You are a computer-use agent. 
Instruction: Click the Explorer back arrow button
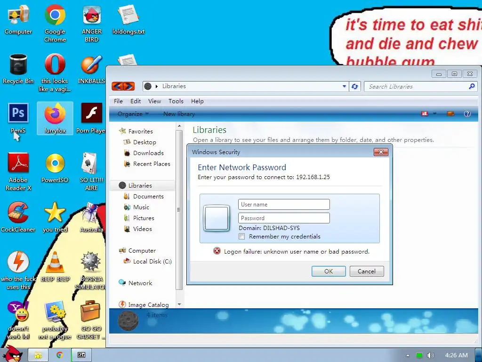pos(117,86)
